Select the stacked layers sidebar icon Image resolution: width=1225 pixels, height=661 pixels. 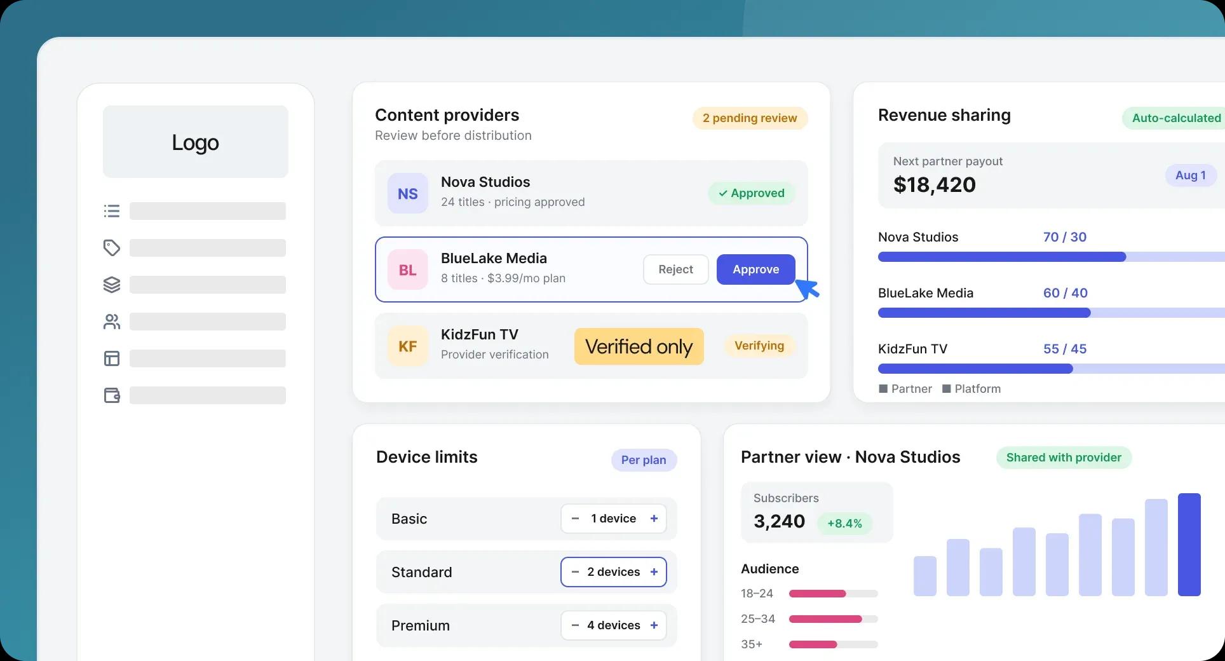click(112, 285)
